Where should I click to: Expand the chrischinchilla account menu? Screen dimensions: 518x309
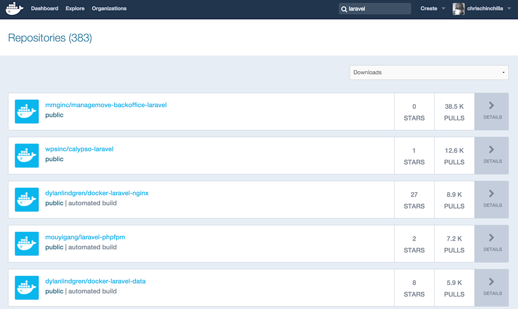pyautogui.click(x=486, y=8)
